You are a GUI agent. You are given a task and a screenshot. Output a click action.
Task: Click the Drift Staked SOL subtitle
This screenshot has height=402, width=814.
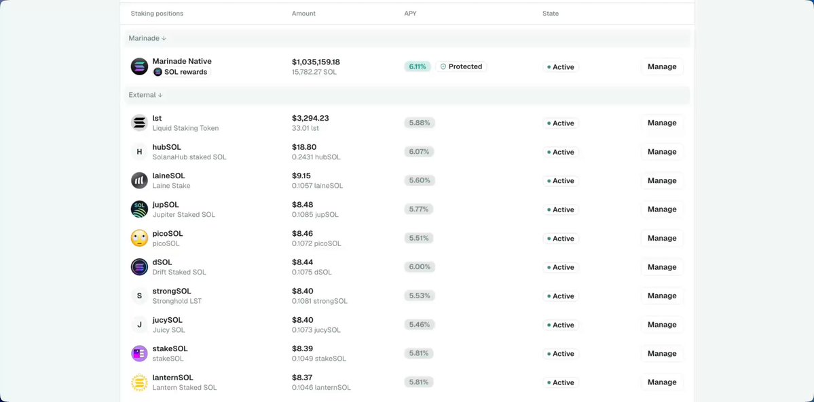pos(179,273)
